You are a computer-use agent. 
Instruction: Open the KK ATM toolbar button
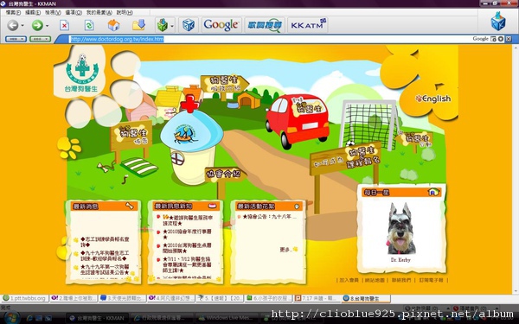click(307, 25)
